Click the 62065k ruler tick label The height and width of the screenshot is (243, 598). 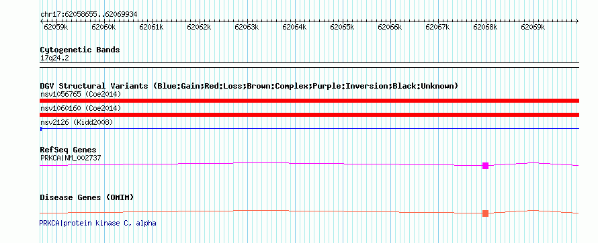tap(342, 28)
